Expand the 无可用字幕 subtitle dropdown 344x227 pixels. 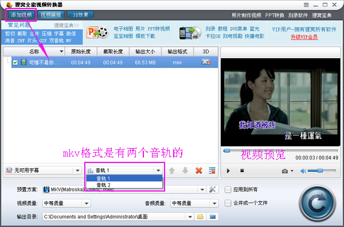(77, 170)
